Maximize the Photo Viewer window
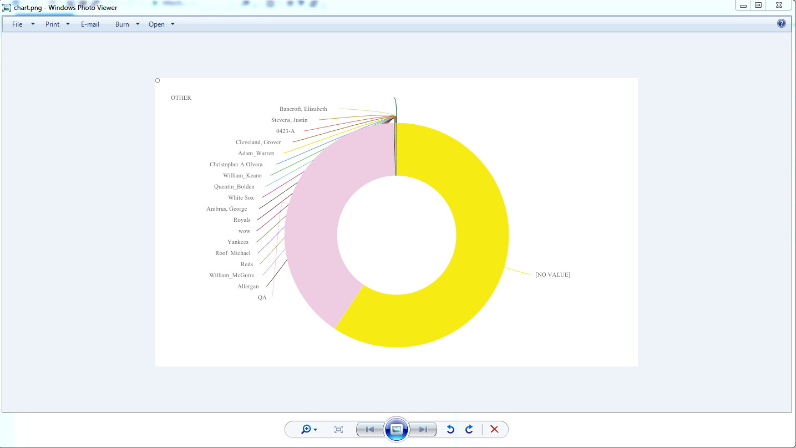This screenshot has width=796, height=448. point(758,6)
